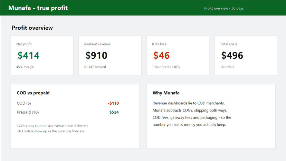The image size is (286, 161).
Task: Click the Realized revenue label
Action: [x=97, y=44]
